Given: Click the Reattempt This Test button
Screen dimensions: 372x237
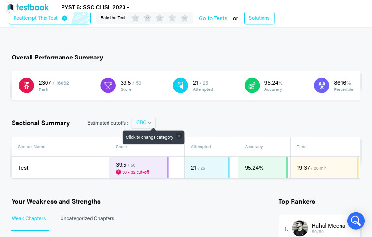Looking at the screenshot, I should pyautogui.click(x=49, y=18).
